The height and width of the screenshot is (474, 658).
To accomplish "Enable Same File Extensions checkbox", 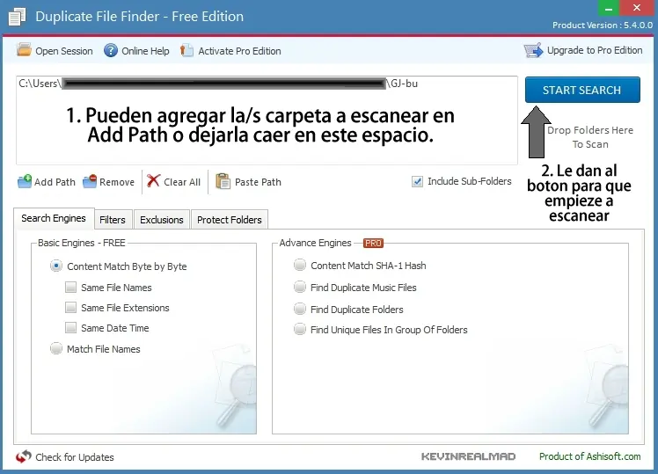I will tap(71, 308).
